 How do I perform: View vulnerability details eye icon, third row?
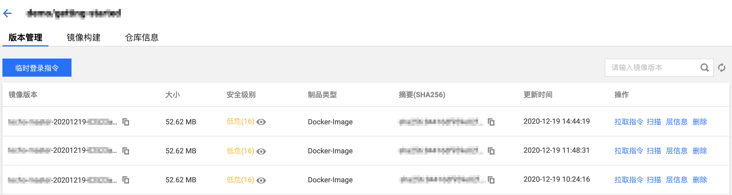coord(261,180)
